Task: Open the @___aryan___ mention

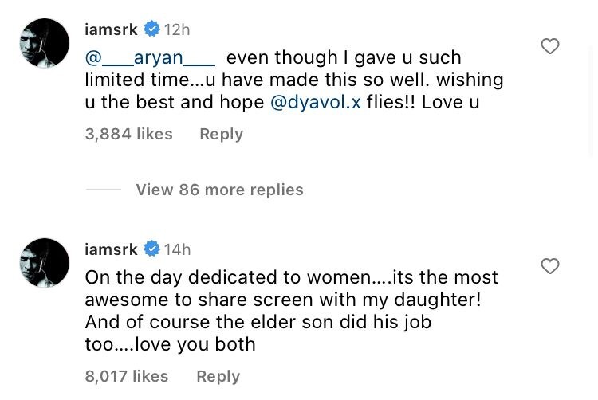Action: 150,58
